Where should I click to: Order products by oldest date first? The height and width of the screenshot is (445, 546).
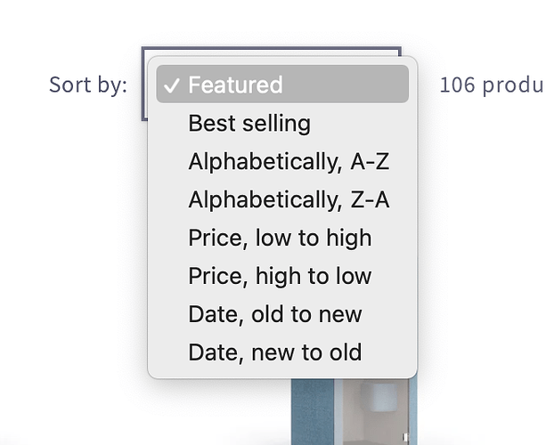pyautogui.click(x=274, y=314)
